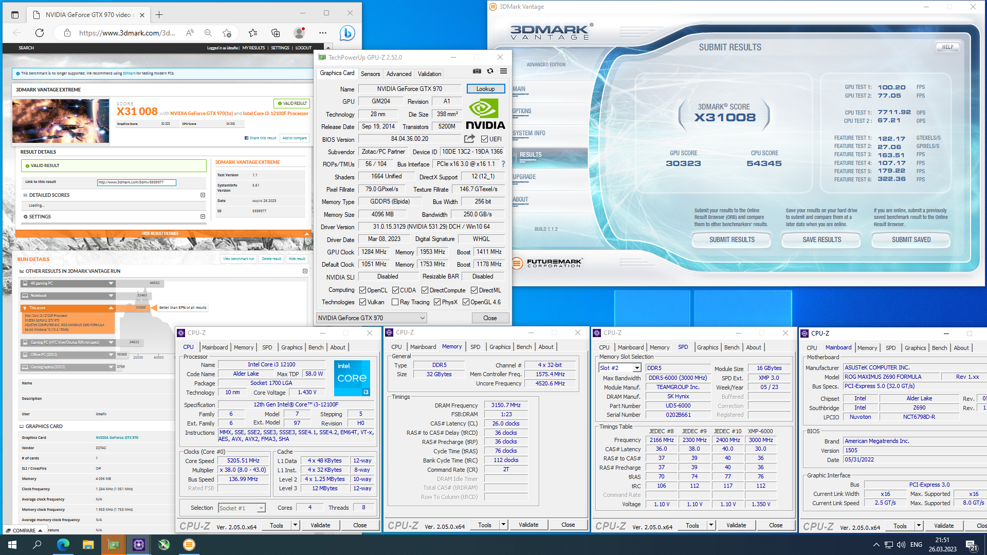Open Tools dropdown arrow in CPU-Z CPU window

coord(295,525)
